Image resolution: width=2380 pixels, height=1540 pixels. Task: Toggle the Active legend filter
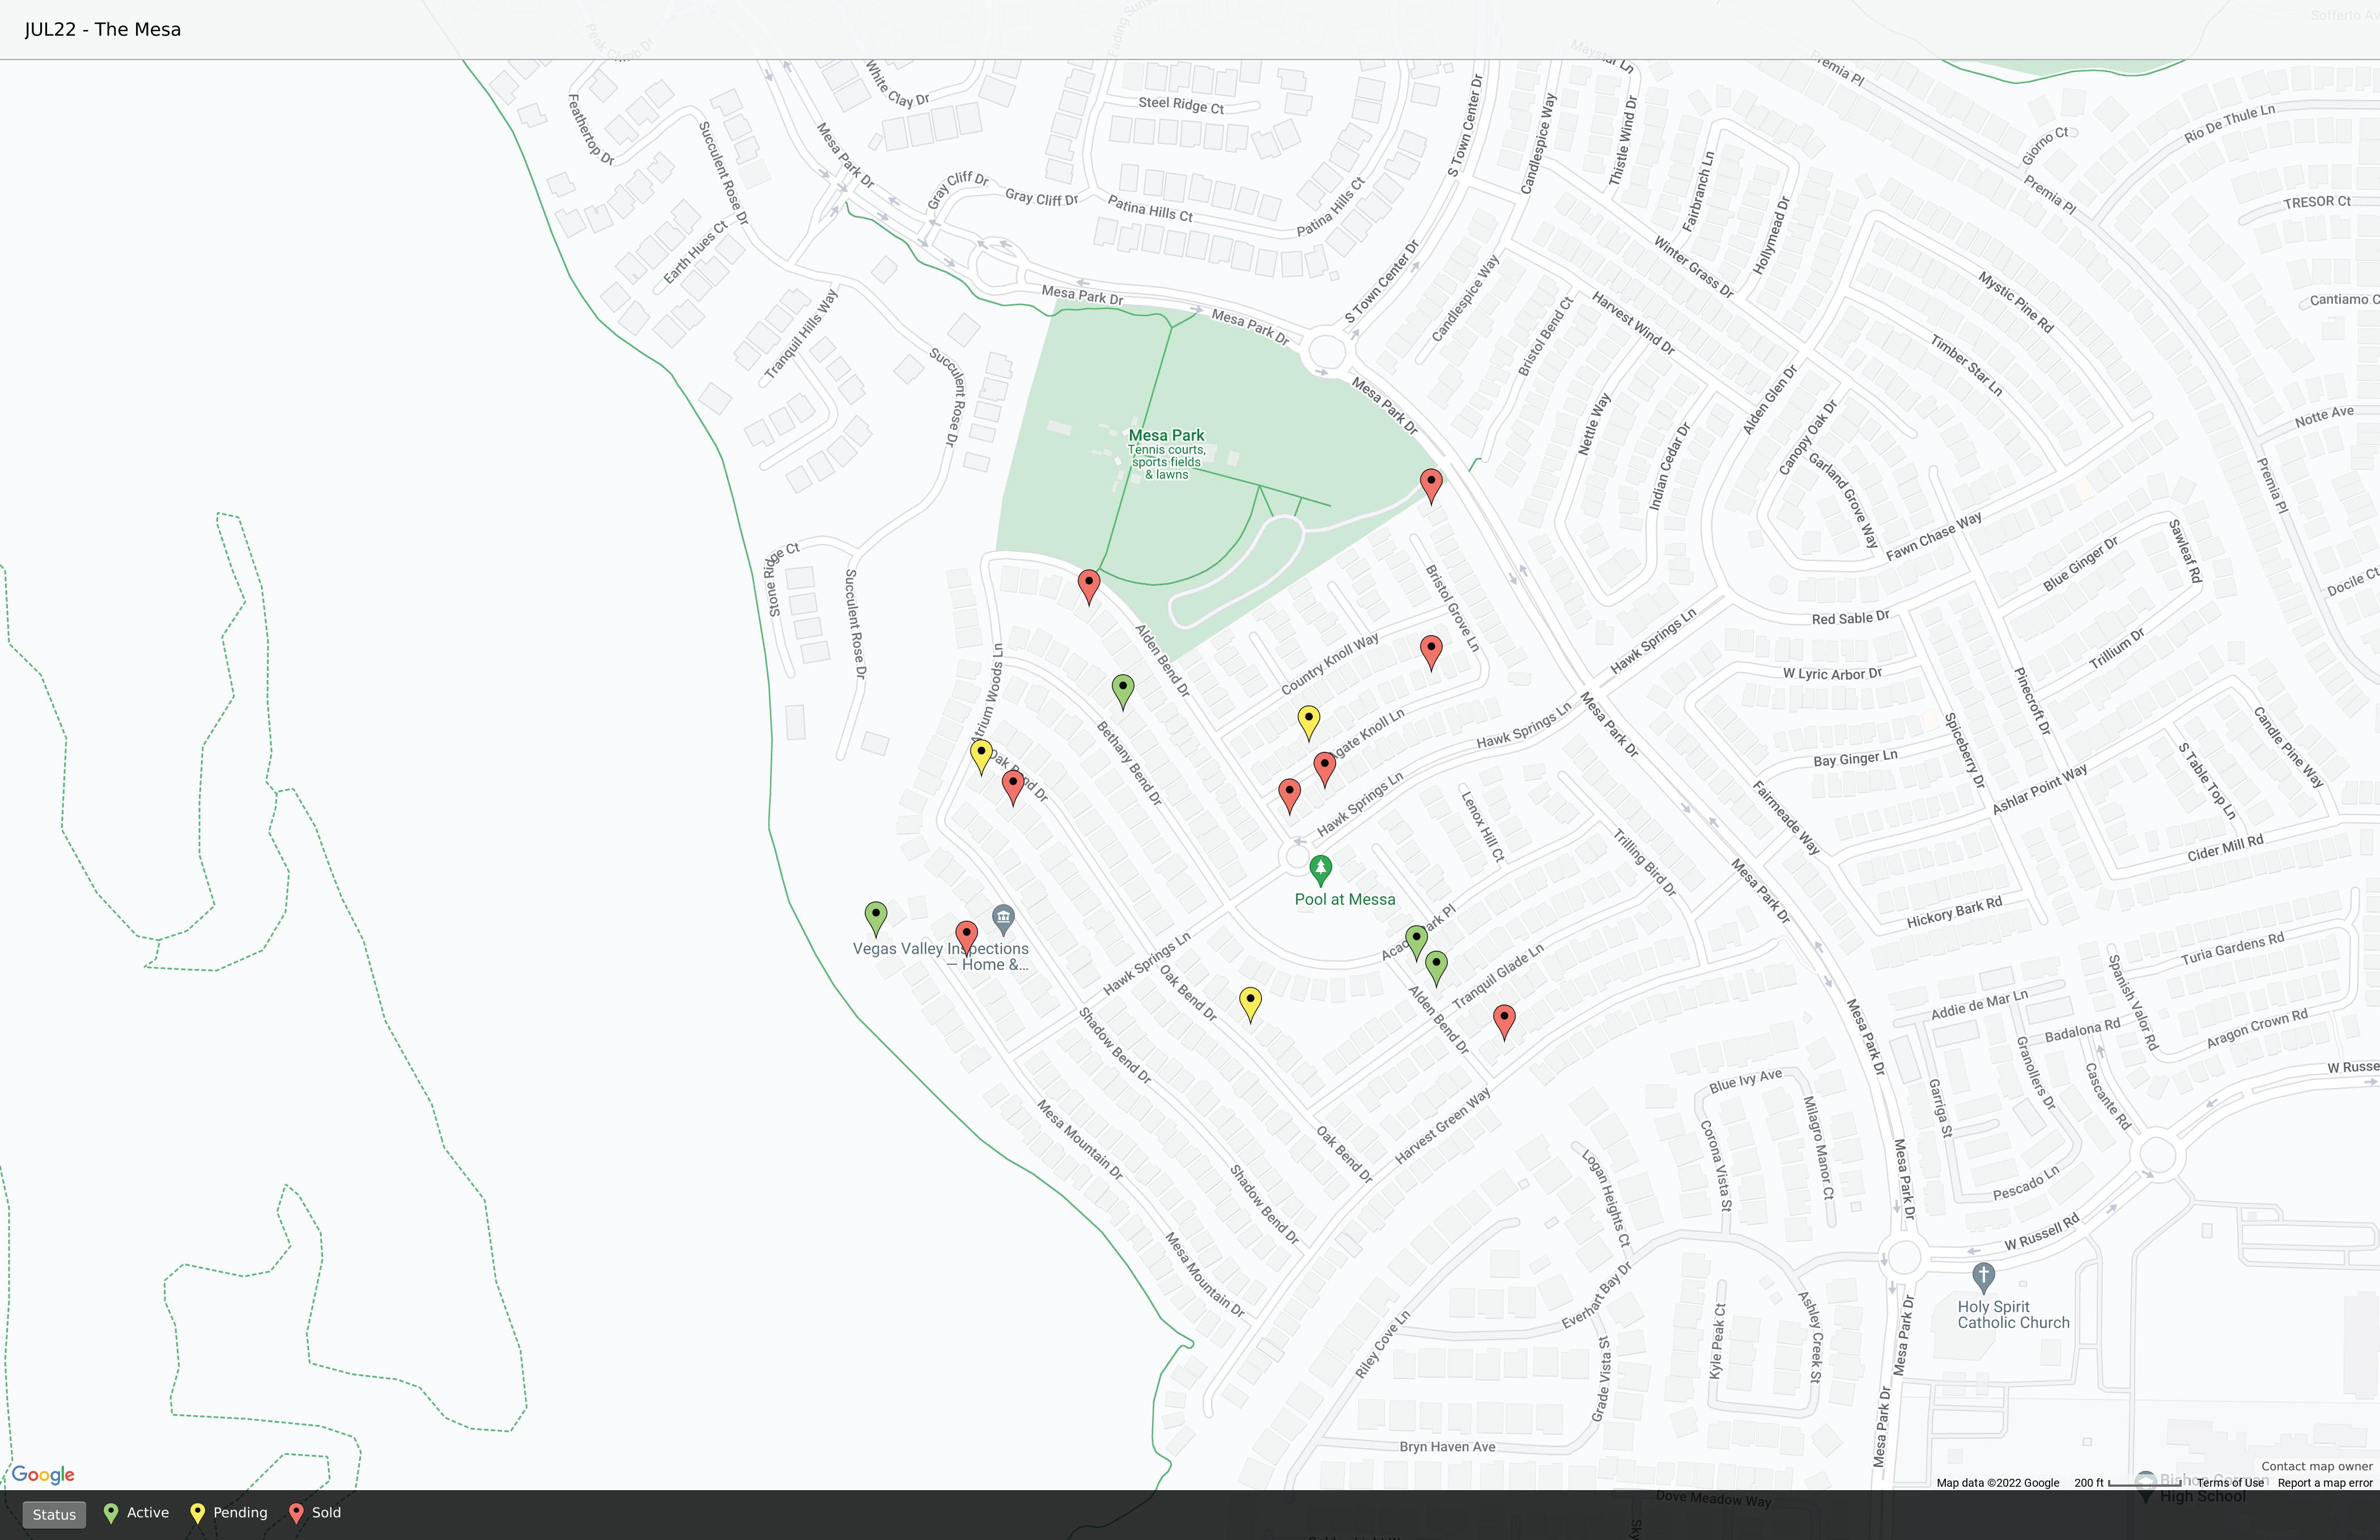click(x=137, y=1513)
